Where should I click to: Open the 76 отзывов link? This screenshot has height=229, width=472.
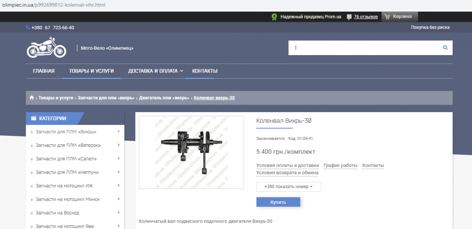coord(366,17)
